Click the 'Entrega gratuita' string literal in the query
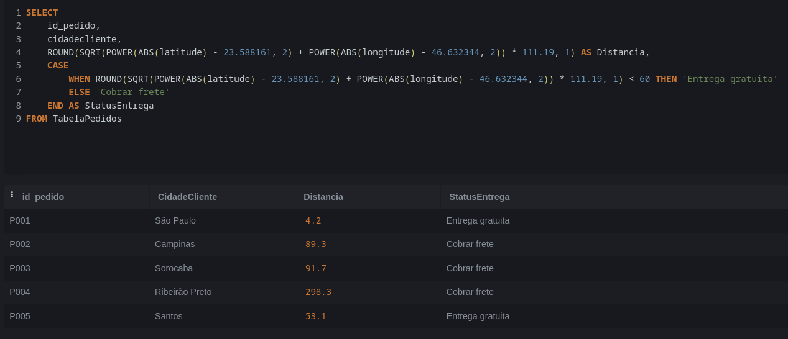788x339 pixels. 730,79
